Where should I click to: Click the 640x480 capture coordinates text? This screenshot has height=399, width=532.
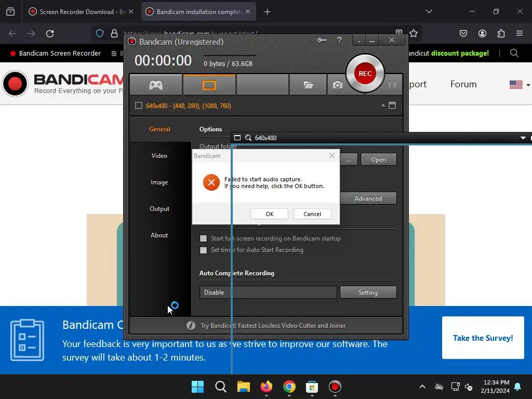[x=189, y=106]
